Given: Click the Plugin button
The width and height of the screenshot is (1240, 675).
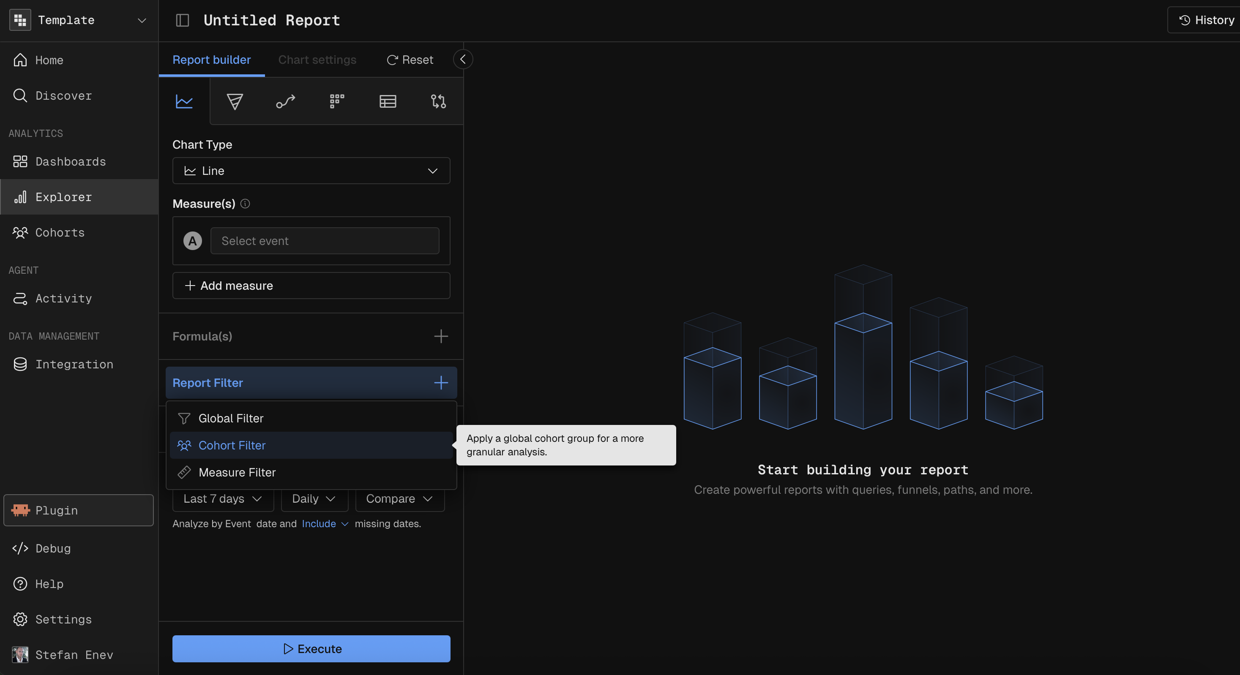Looking at the screenshot, I should point(79,510).
